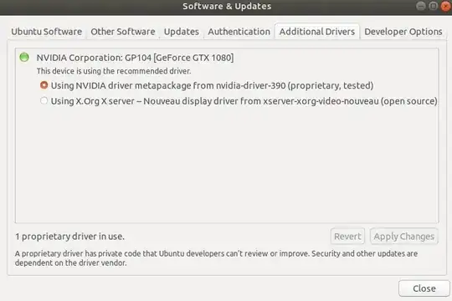452x301 pixels.
Task: Minimize the Software & Updates window
Action: tap(421, 6)
